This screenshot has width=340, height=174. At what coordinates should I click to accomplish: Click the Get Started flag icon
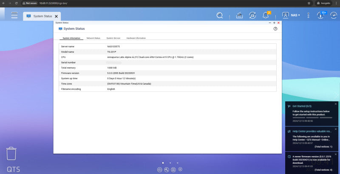click(289, 106)
